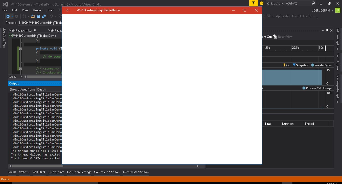Open the Solution Explorer side tab

point(337,38)
